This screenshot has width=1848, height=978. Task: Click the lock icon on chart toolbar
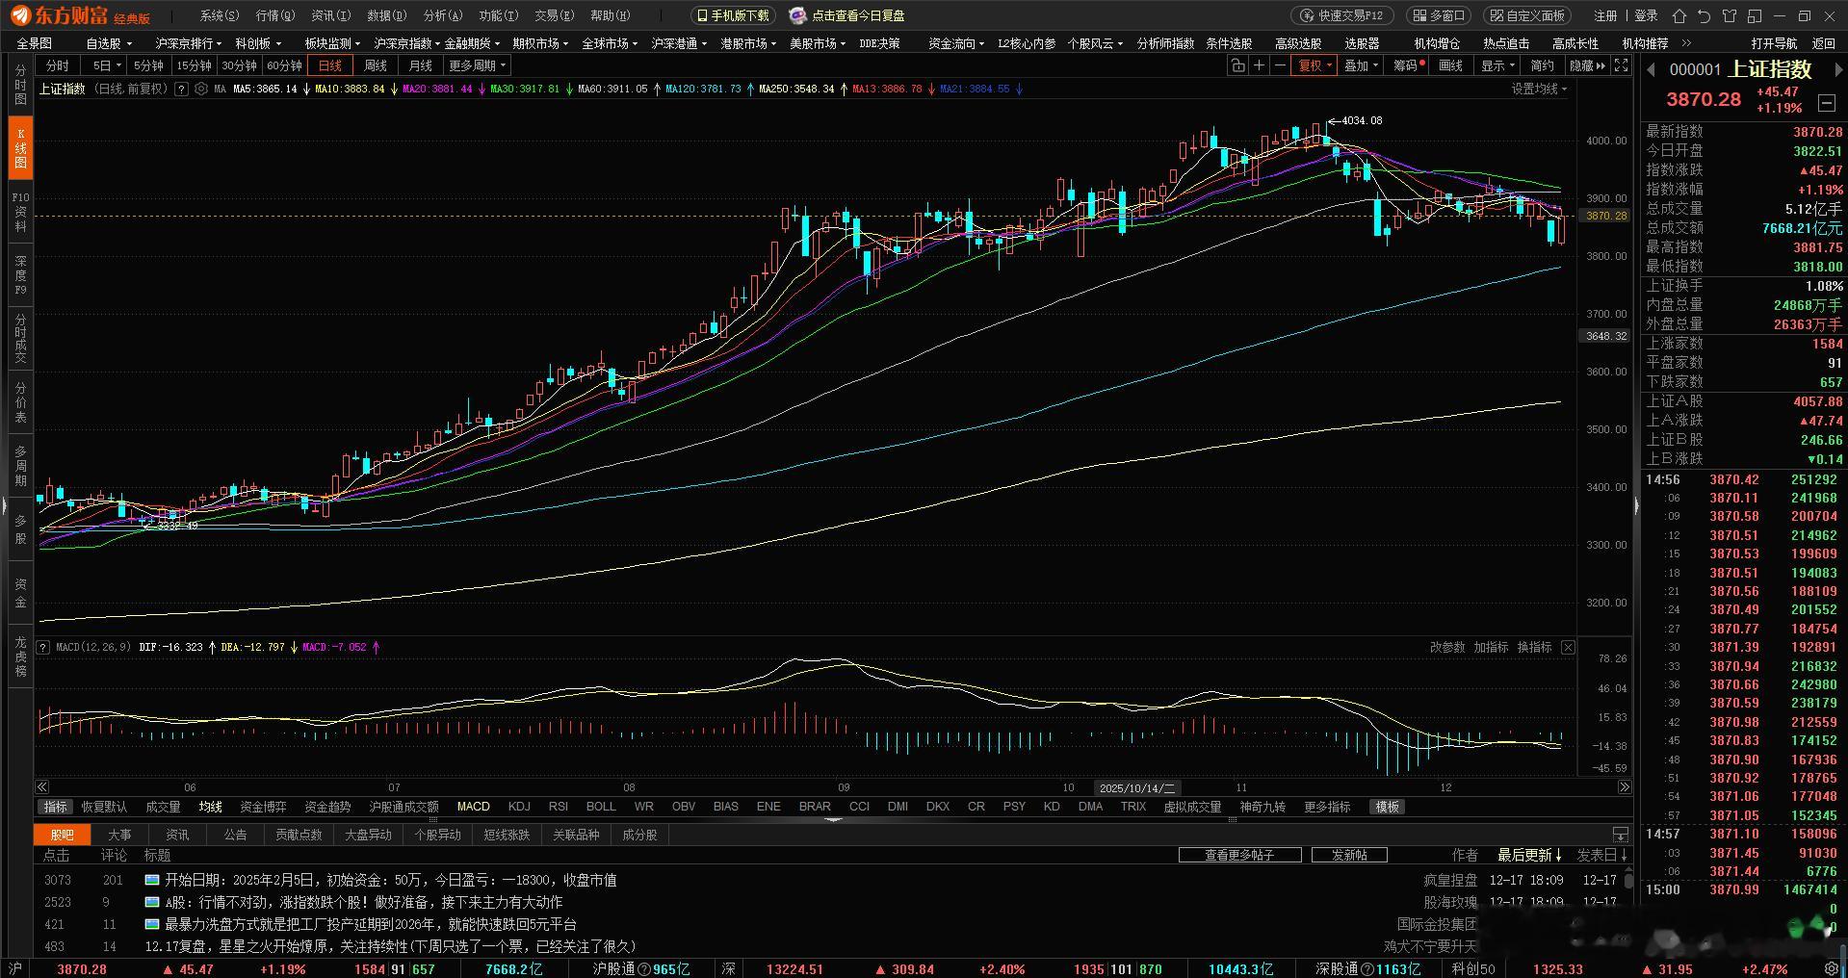pos(1237,65)
